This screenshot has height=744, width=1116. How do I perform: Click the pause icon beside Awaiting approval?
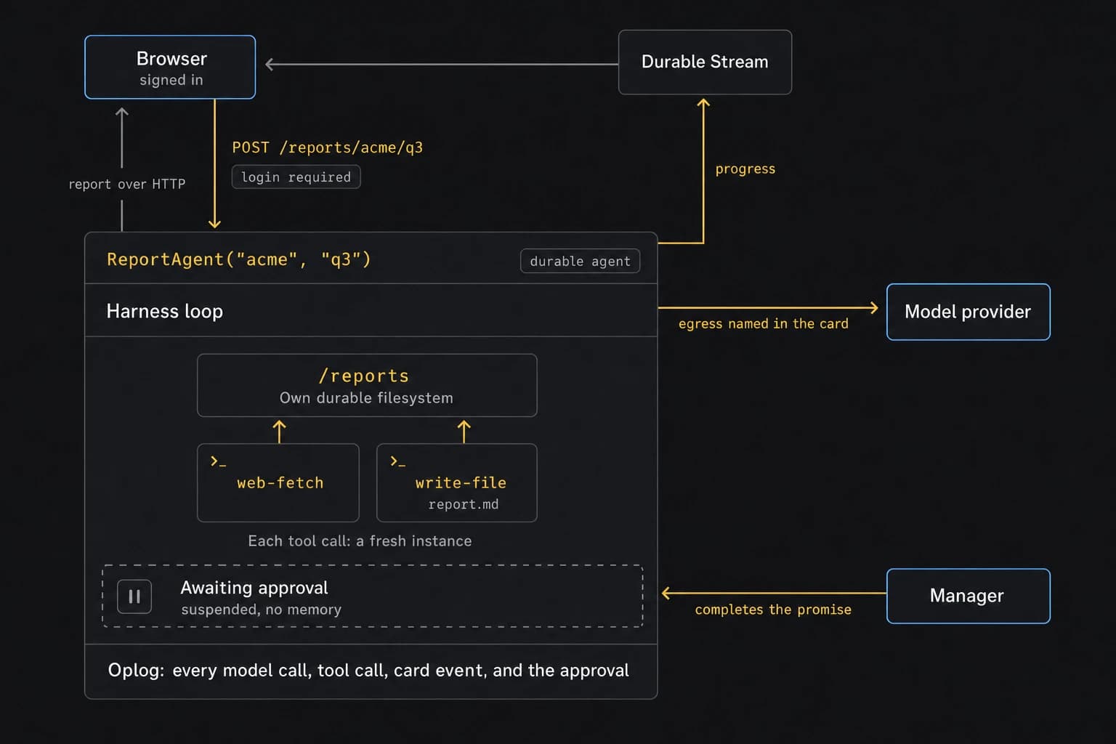[x=134, y=597]
